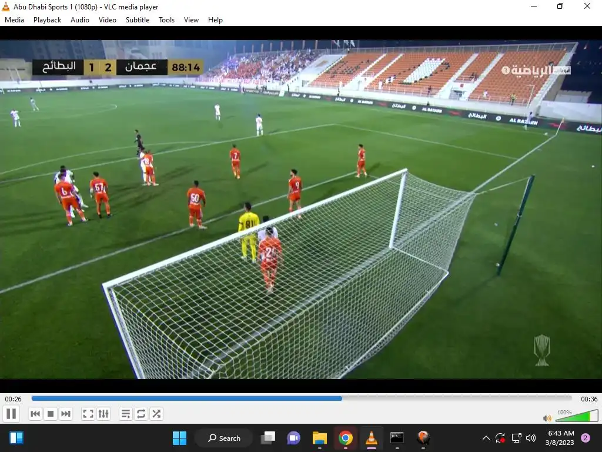Open terminal window from taskbar
This screenshot has width=602, height=452.
tap(397, 438)
